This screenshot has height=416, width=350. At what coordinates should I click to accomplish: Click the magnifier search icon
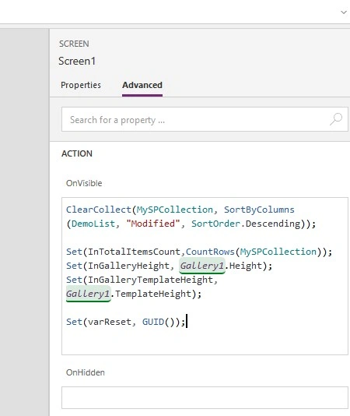336,119
